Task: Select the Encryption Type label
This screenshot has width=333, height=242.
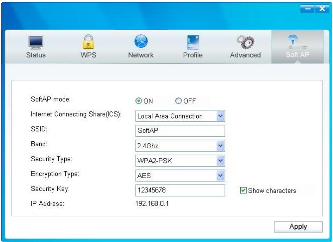Action: pyautogui.click(x=55, y=174)
